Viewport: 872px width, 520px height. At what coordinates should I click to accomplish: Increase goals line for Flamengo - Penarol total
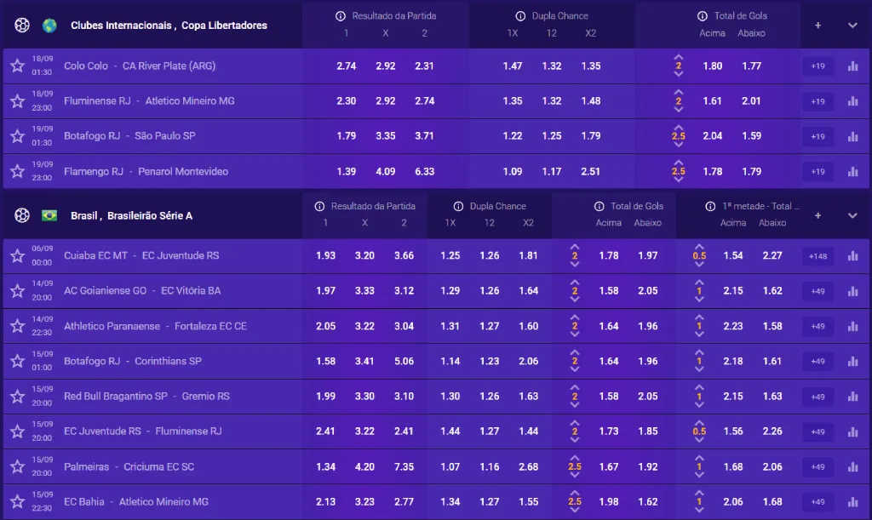[679, 162]
